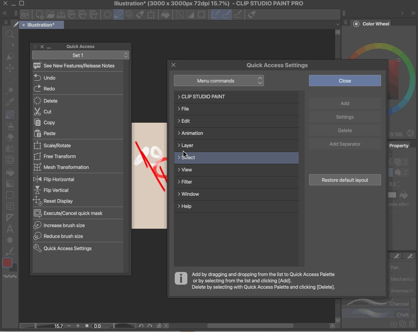Click the dark sub color swatch

click(14, 268)
